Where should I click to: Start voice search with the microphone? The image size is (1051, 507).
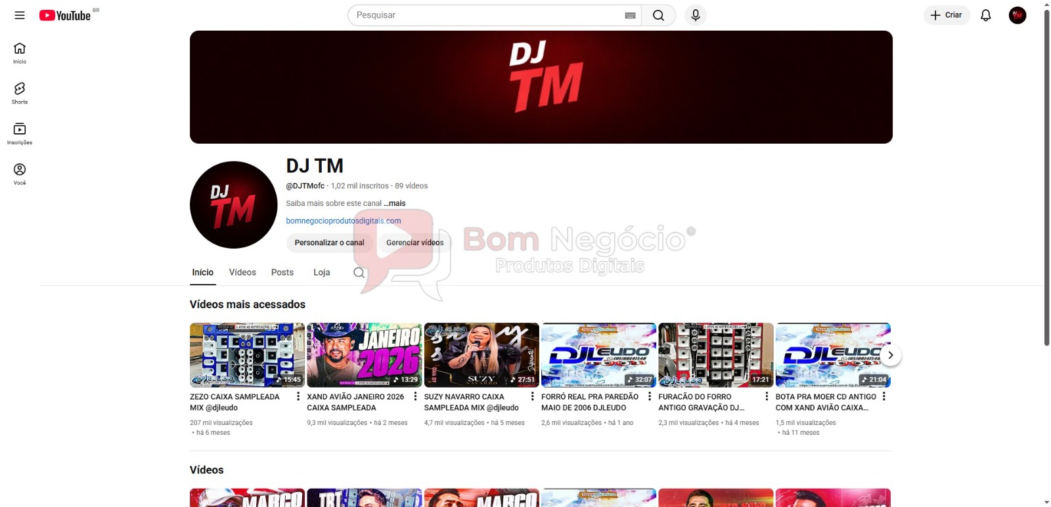696,15
